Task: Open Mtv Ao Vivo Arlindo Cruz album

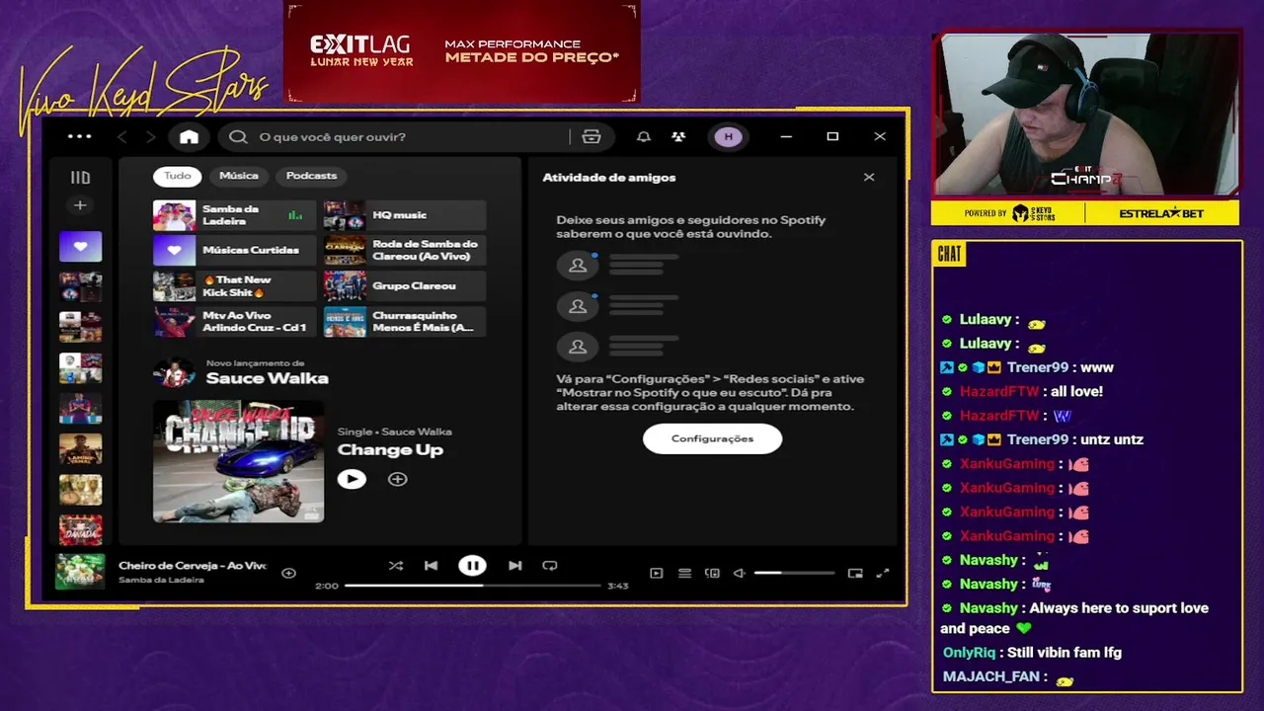Action: click(234, 322)
